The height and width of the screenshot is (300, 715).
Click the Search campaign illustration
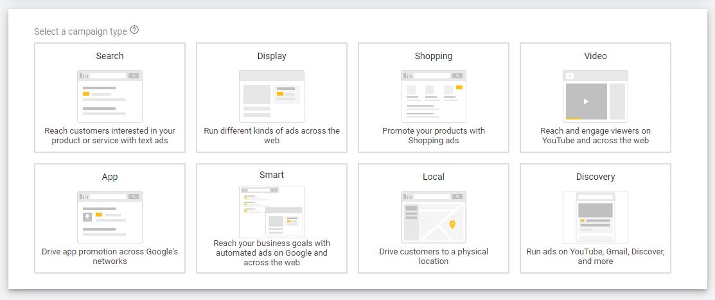tap(110, 96)
